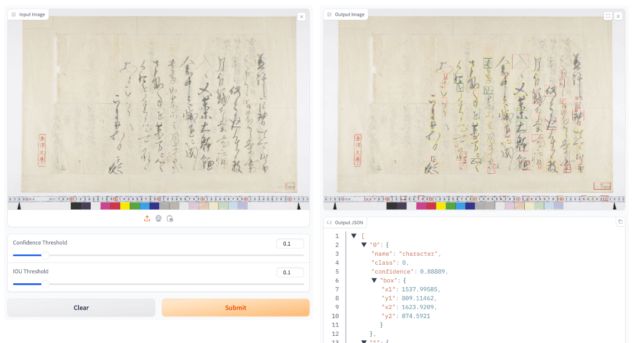Select the webcam capture icon
The height and width of the screenshot is (343, 635).
158,219
